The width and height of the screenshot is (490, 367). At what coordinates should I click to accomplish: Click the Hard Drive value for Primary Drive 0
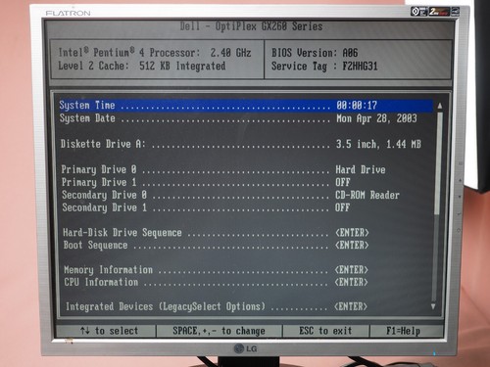pyautogui.click(x=361, y=169)
